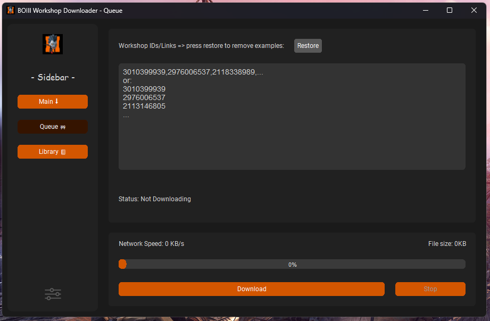Switch to the Library tab

(53, 152)
